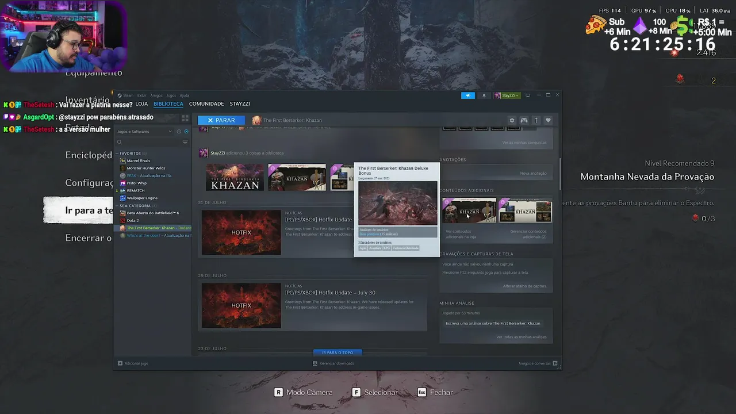The image size is (736, 414).
Task: Show recent games clock filter
Action: 178,132
